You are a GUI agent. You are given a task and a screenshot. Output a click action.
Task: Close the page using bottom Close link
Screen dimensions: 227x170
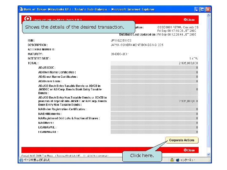(x=189, y=150)
